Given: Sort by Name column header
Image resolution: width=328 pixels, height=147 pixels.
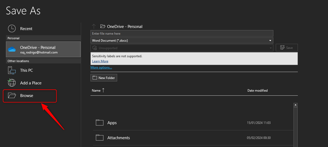Looking at the screenshot, I should point(96,91).
